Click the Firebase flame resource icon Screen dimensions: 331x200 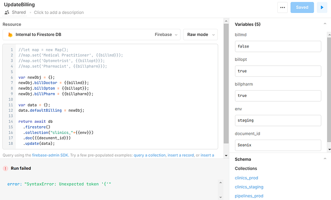[x=10, y=35]
